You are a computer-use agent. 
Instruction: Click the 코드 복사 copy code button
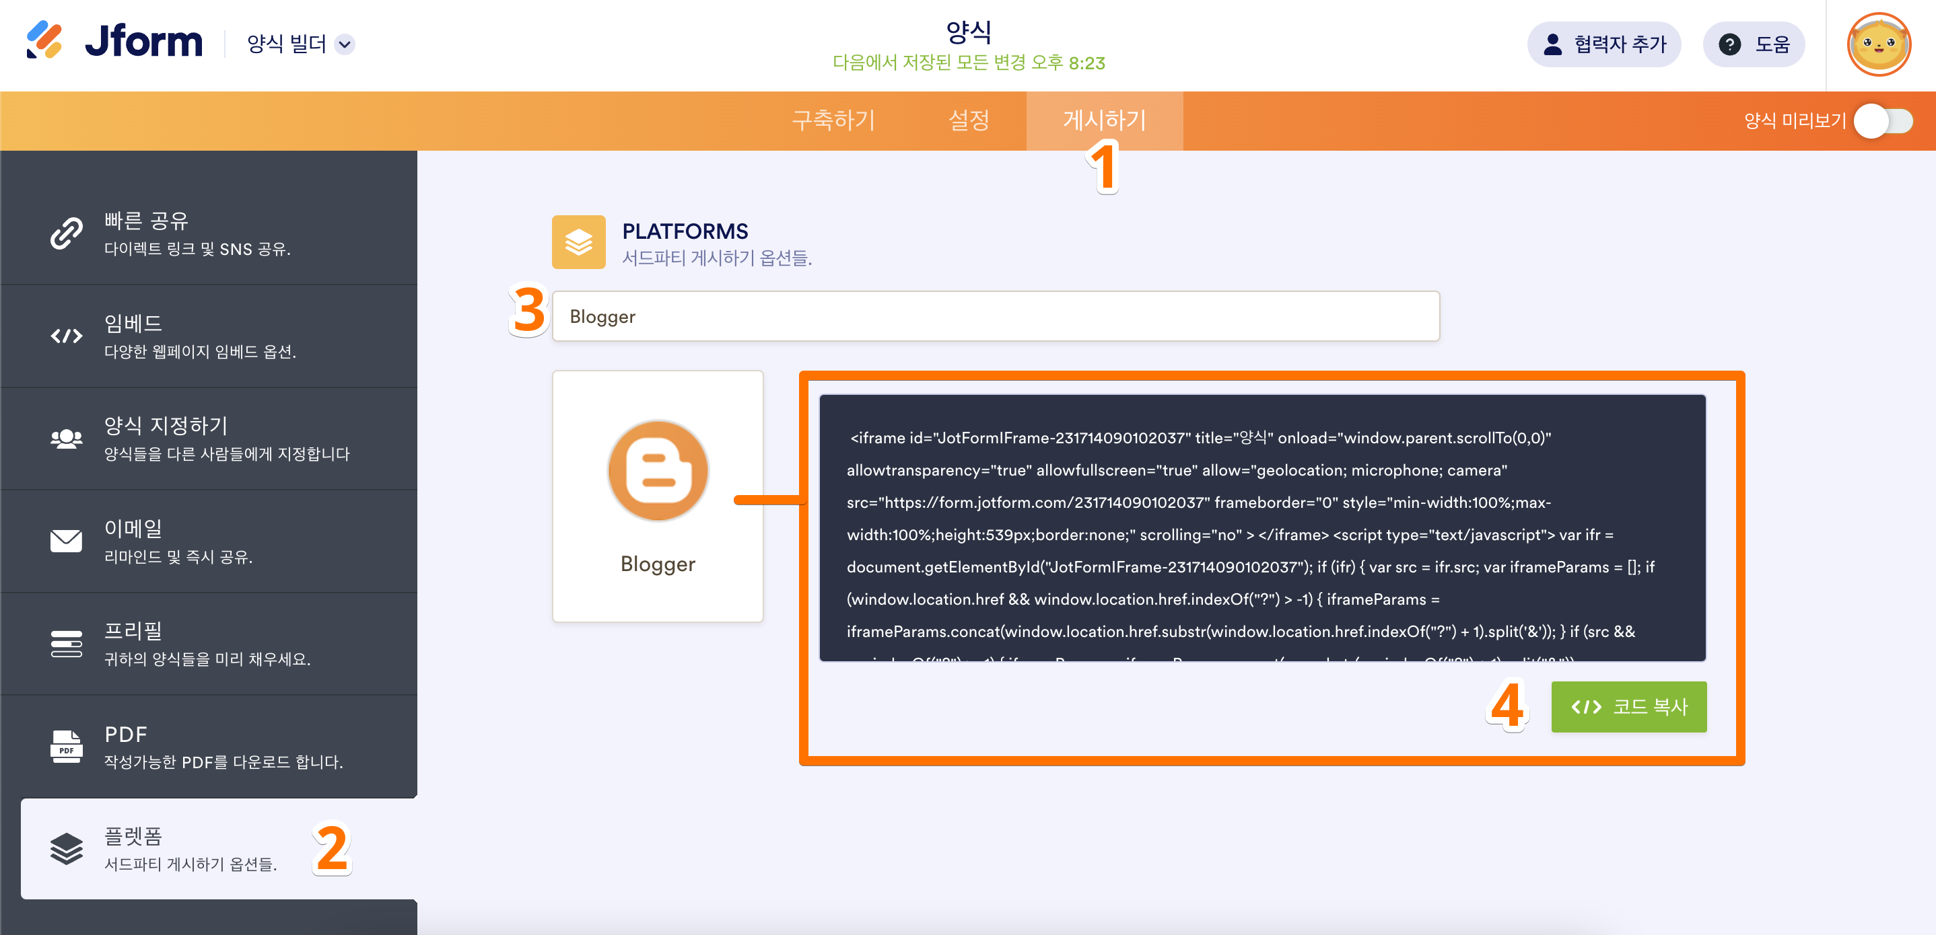(x=1628, y=707)
